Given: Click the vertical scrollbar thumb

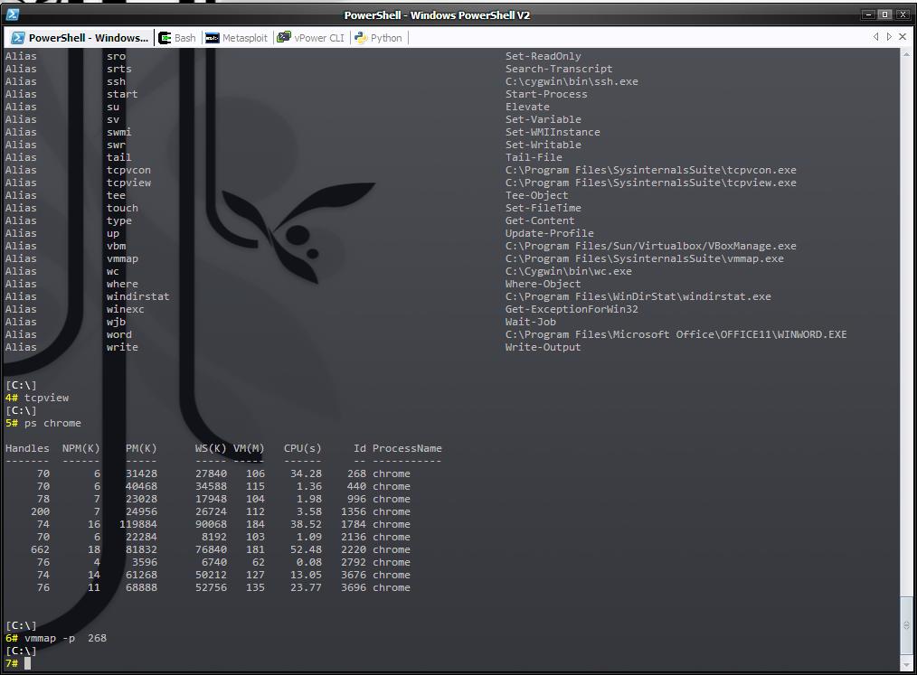Looking at the screenshot, I should [906, 624].
